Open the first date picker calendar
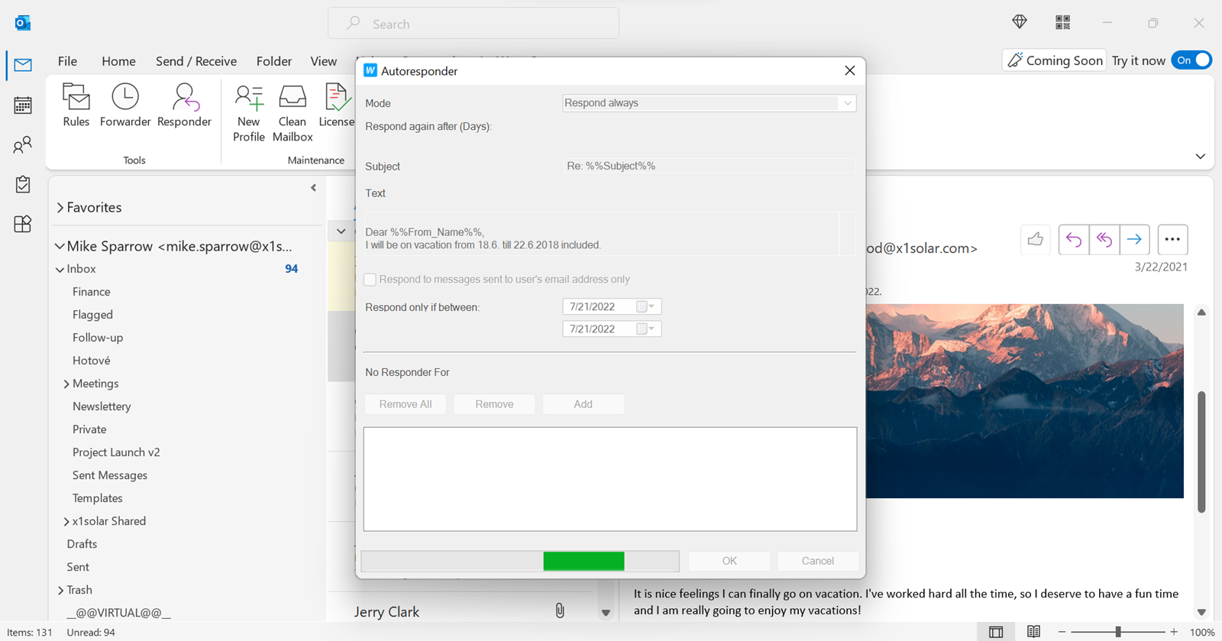1222x641 pixels. 645,306
